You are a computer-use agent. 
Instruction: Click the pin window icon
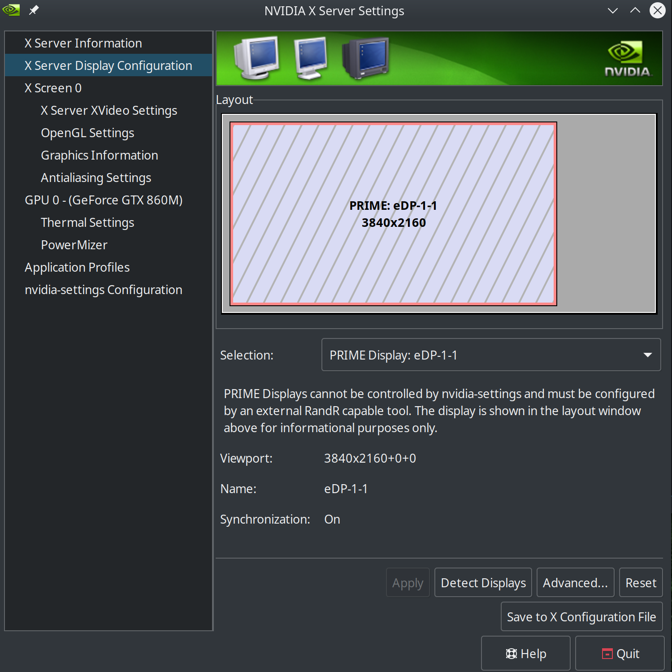pos(34,10)
